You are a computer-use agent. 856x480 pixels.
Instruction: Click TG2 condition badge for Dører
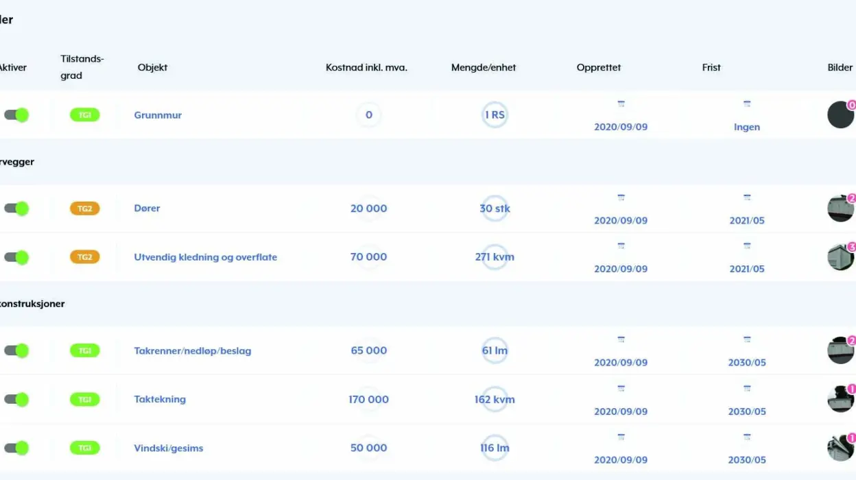85,208
